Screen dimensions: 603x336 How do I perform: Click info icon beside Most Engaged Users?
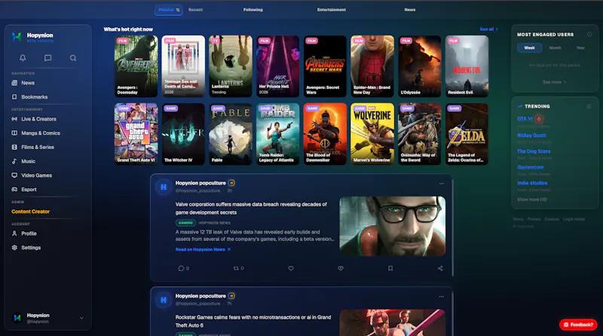[x=589, y=34]
